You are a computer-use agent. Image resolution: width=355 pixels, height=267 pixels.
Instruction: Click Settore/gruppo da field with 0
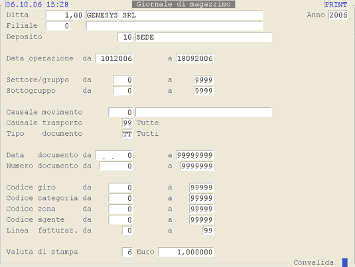click(123, 80)
